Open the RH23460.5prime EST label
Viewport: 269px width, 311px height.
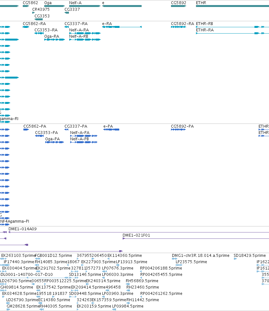[143, 287]
